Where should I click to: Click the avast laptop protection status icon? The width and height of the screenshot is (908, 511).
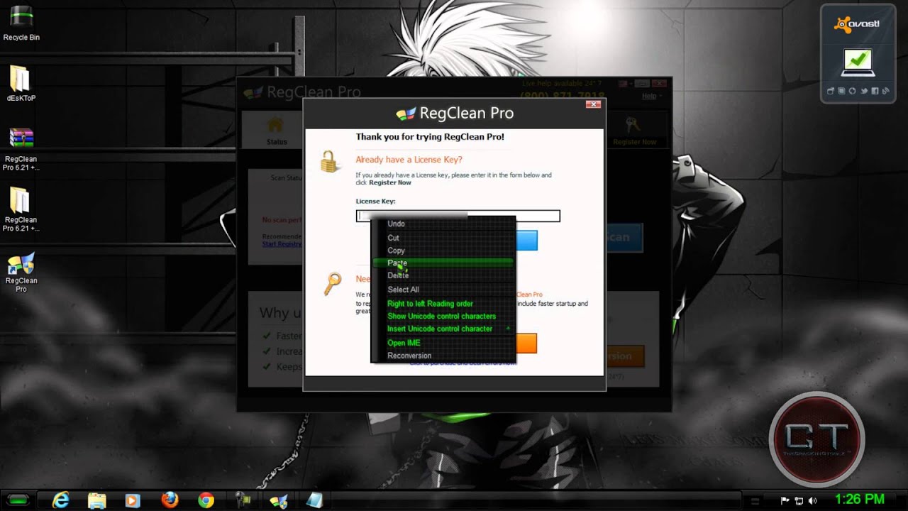pyautogui.click(x=858, y=62)
